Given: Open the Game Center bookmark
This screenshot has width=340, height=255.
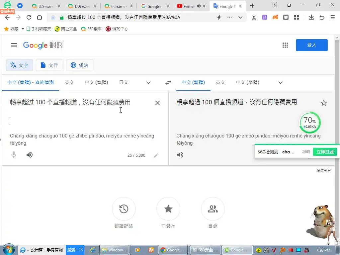Looking at the screenshot, I should point(117,29).
